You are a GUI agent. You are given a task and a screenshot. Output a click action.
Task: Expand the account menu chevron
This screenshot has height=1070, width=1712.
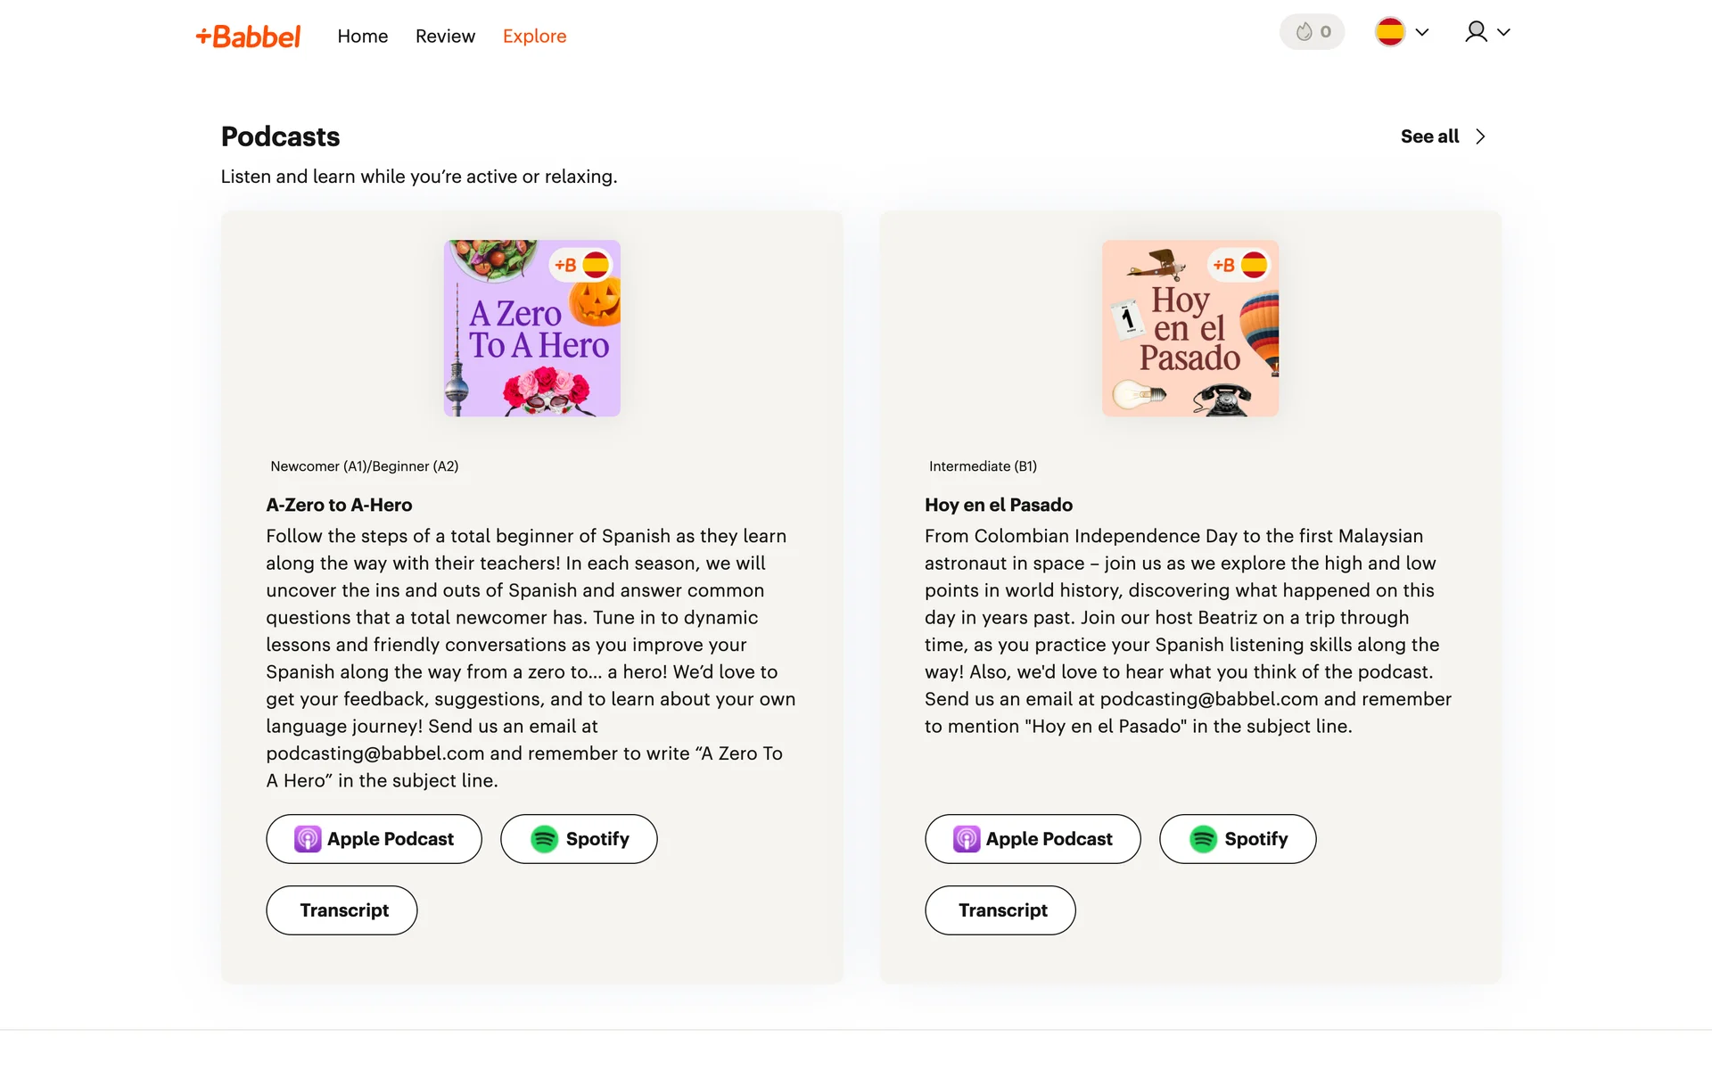pyautogui.click(x=1503, y=32)
